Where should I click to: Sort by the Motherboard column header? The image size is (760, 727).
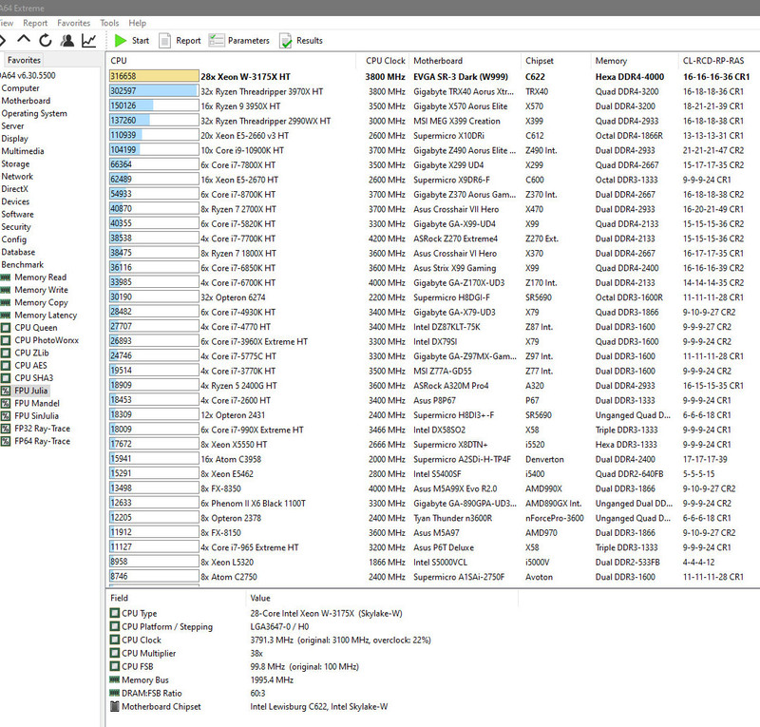click(x=465, y=61)
